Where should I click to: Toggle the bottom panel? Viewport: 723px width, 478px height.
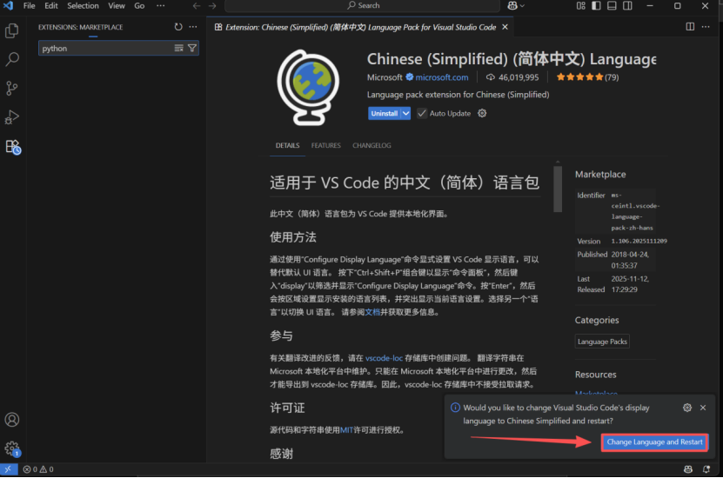[x=612, y=5]
